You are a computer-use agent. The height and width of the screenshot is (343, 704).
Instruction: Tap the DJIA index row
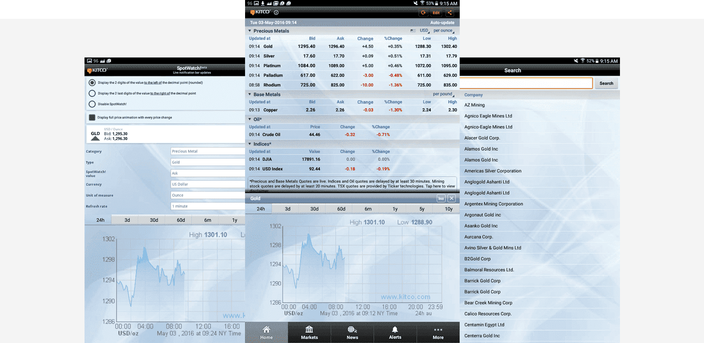(x=352, y=159)
